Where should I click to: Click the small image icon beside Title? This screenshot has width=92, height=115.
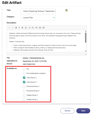coord(66,10)
